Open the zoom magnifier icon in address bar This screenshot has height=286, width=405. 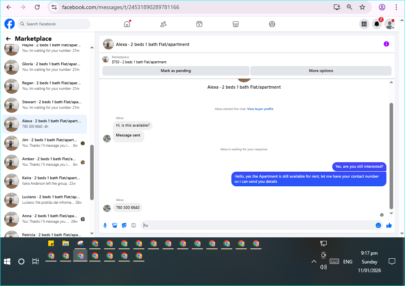tap(350, 7)
